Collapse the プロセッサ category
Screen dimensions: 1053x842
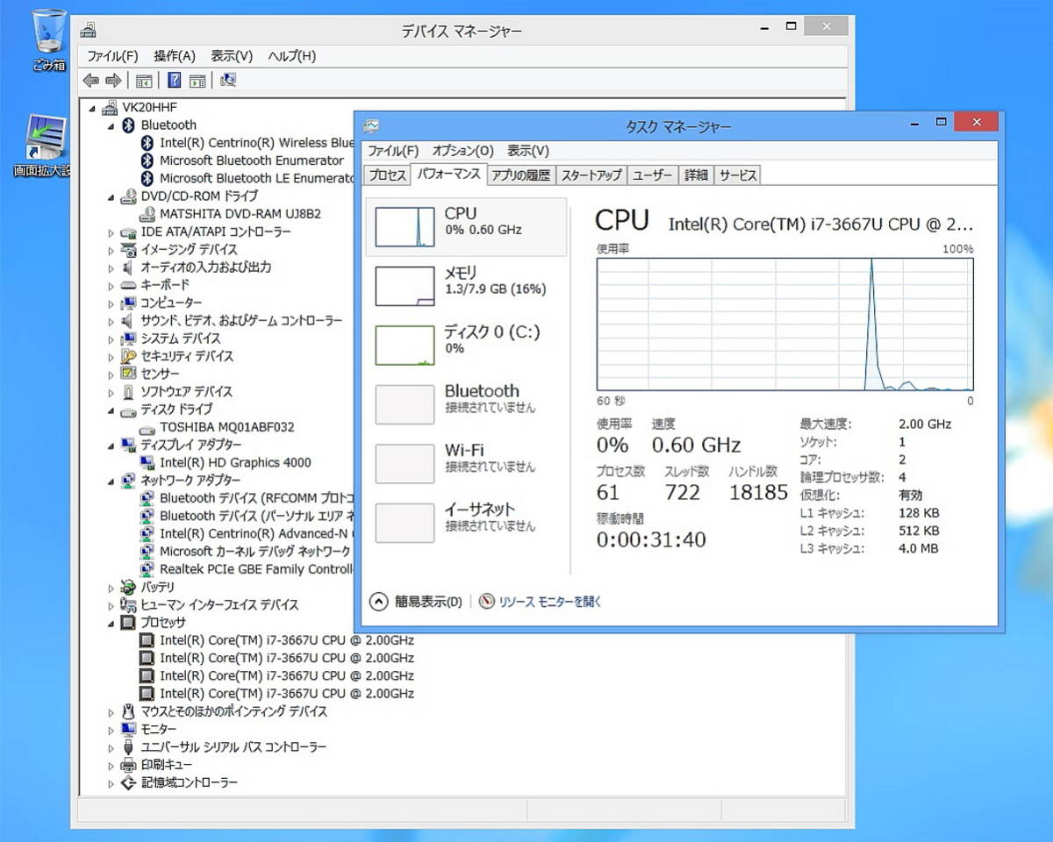(x=111, y=623)
